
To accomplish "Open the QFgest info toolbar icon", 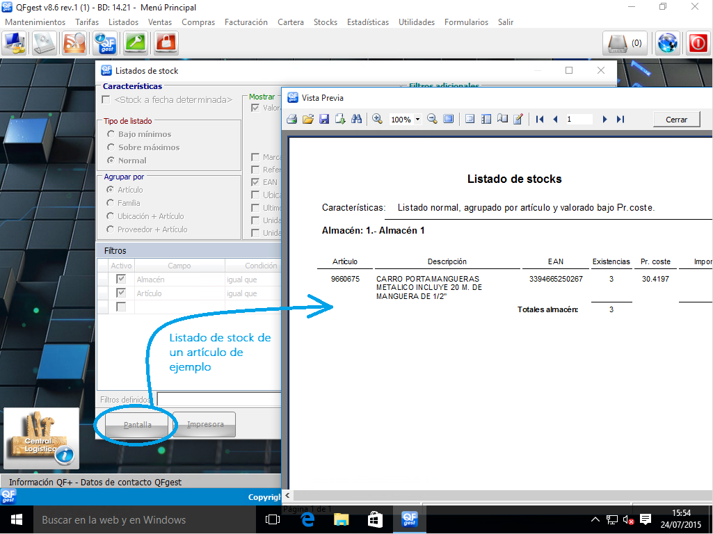I will [x=104, y=44].
